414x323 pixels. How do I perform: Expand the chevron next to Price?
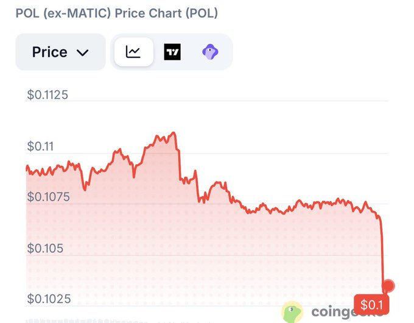tap(83, 52)
